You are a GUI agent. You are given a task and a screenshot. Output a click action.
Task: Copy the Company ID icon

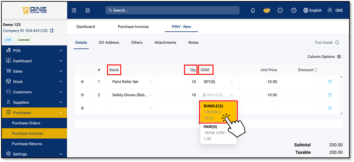click(51, 31)
